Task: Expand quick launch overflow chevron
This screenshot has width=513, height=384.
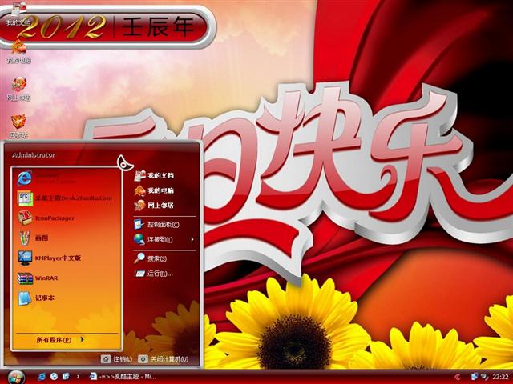Action: click(x=78, y=377)
